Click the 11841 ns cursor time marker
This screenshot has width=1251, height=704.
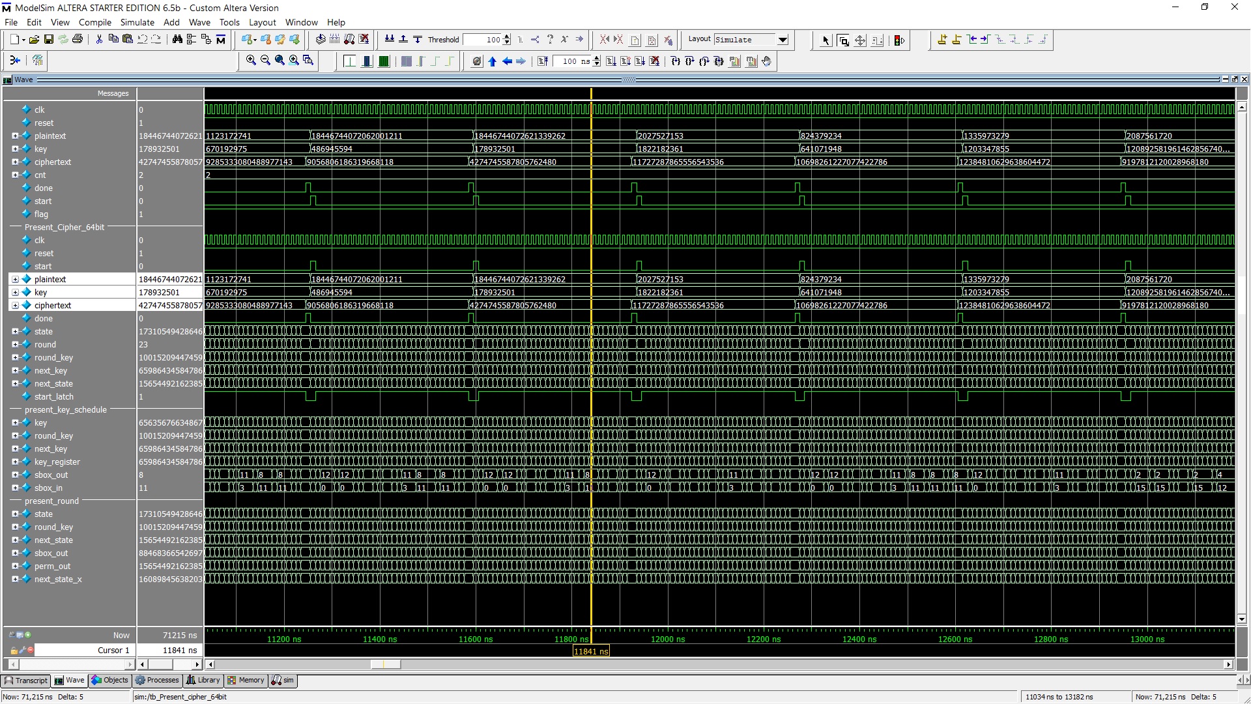click(591, 651)
